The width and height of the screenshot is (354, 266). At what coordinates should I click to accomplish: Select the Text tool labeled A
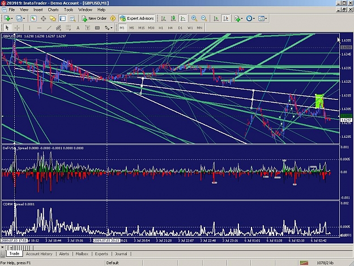click(x=78, y=28)
